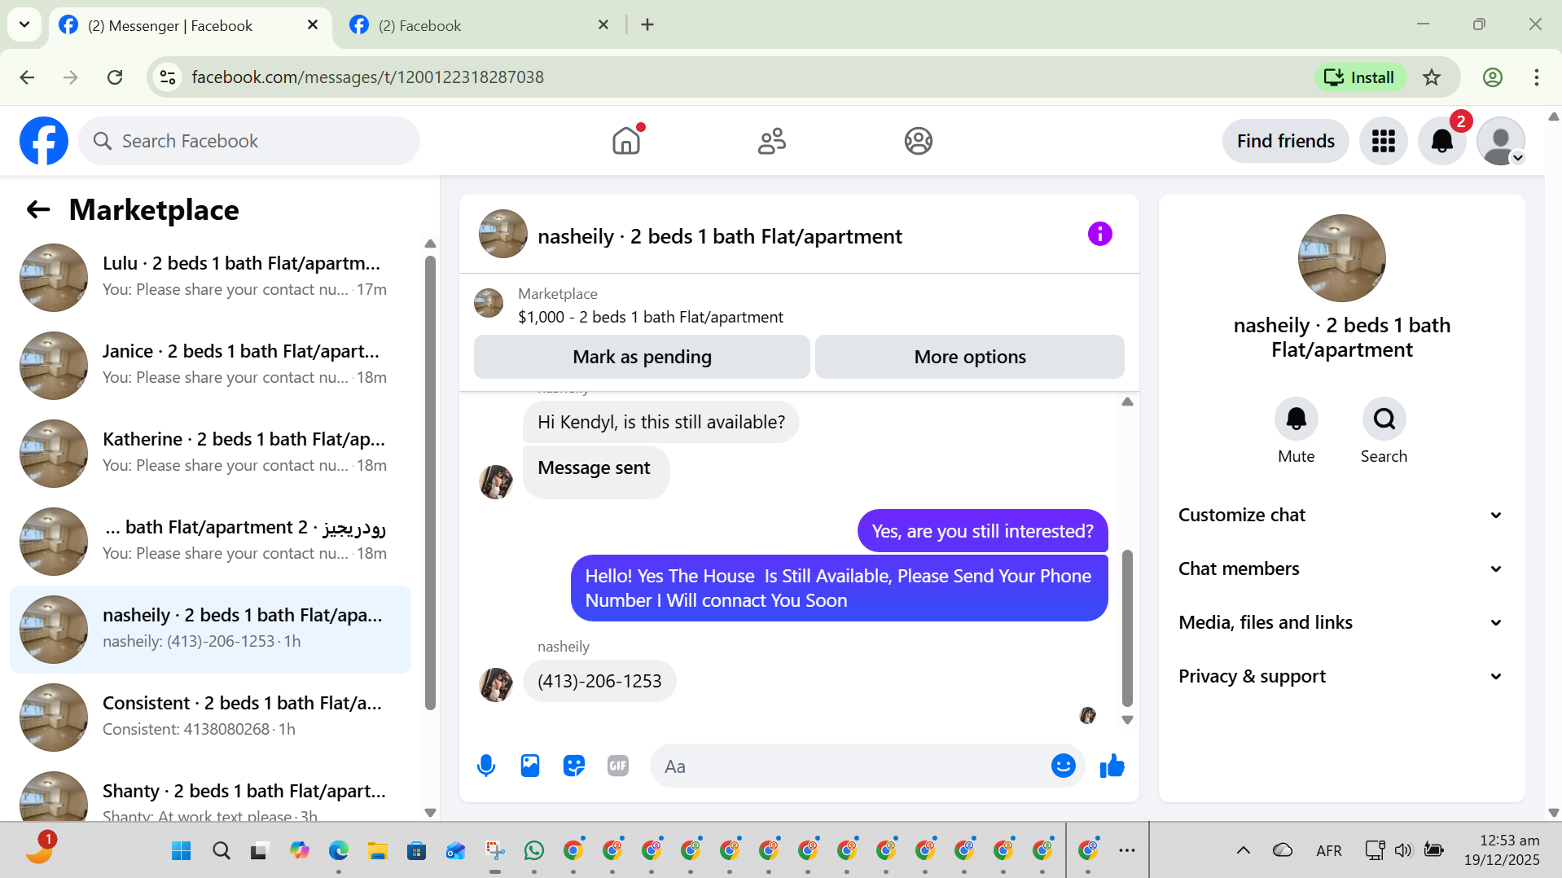1562x878 pixels.
Task: Open the Arabic-named conversation row
Action: pyautogui.click(x=210, y=541)
